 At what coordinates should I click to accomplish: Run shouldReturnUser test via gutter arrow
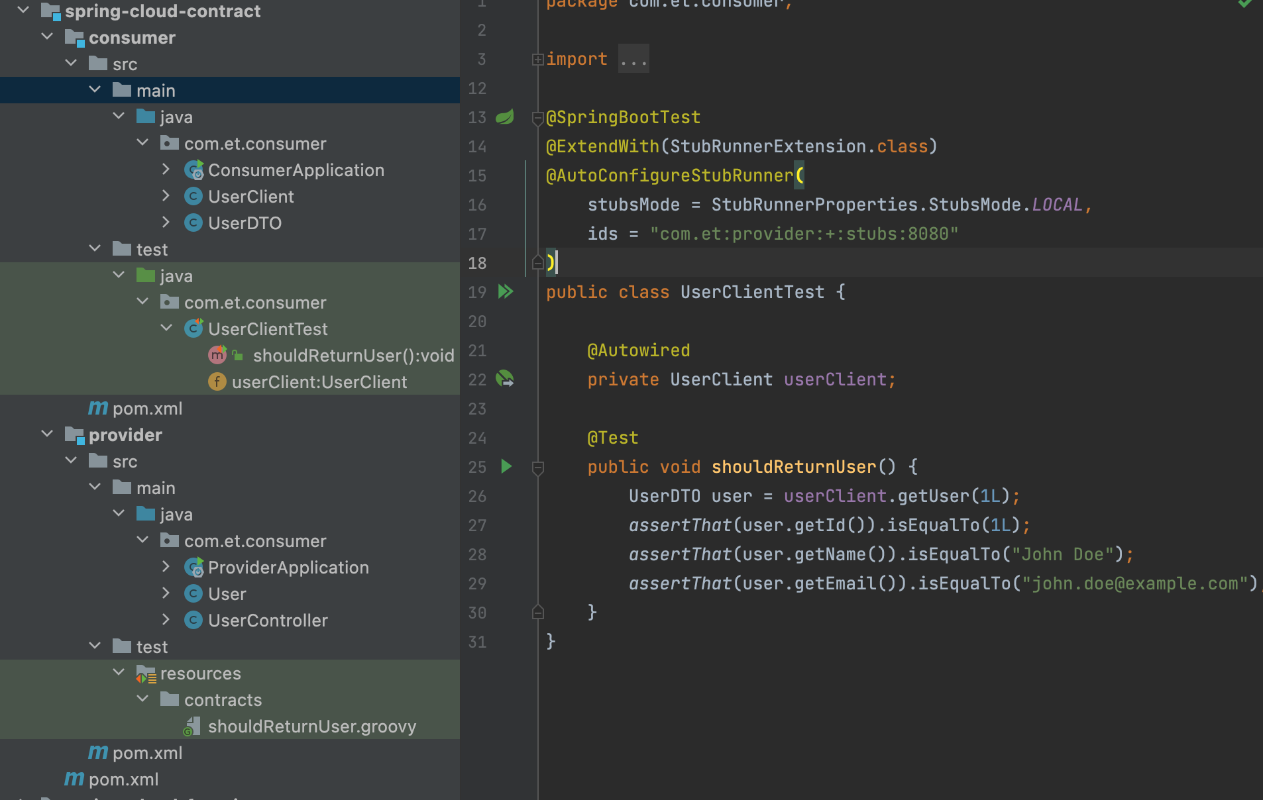coord(506,467)
